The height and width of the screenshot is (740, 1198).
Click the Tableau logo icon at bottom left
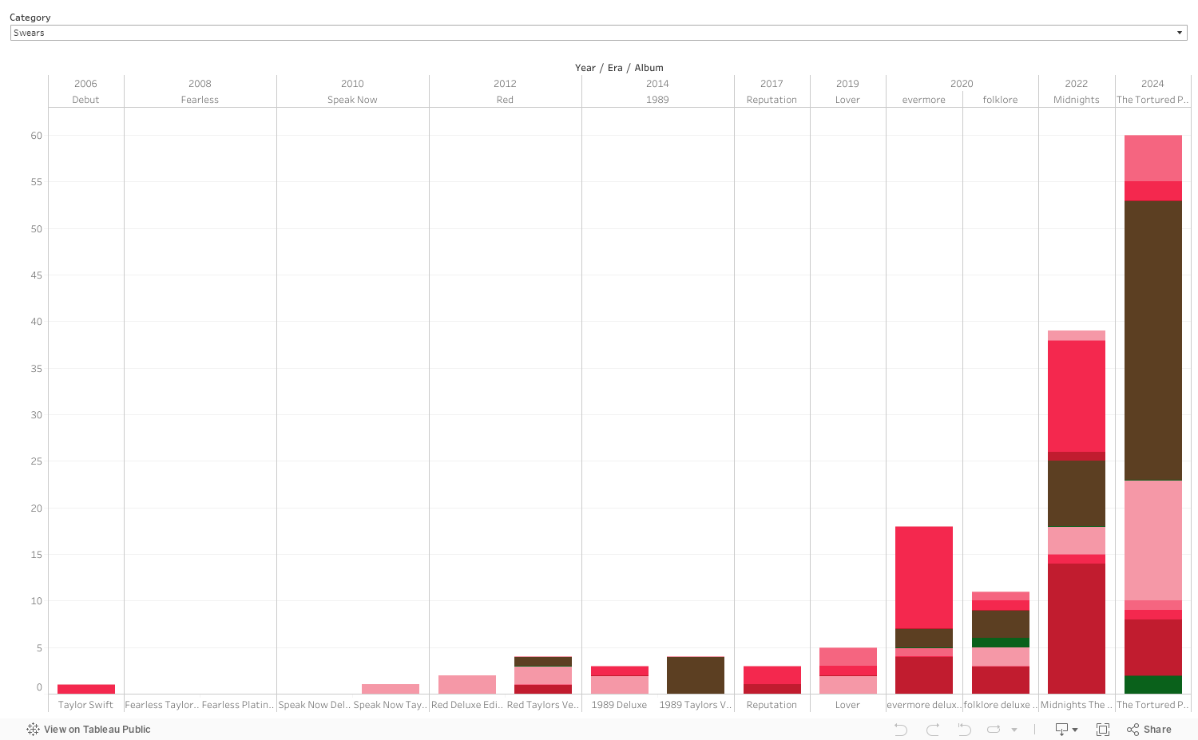coord(33,729)
